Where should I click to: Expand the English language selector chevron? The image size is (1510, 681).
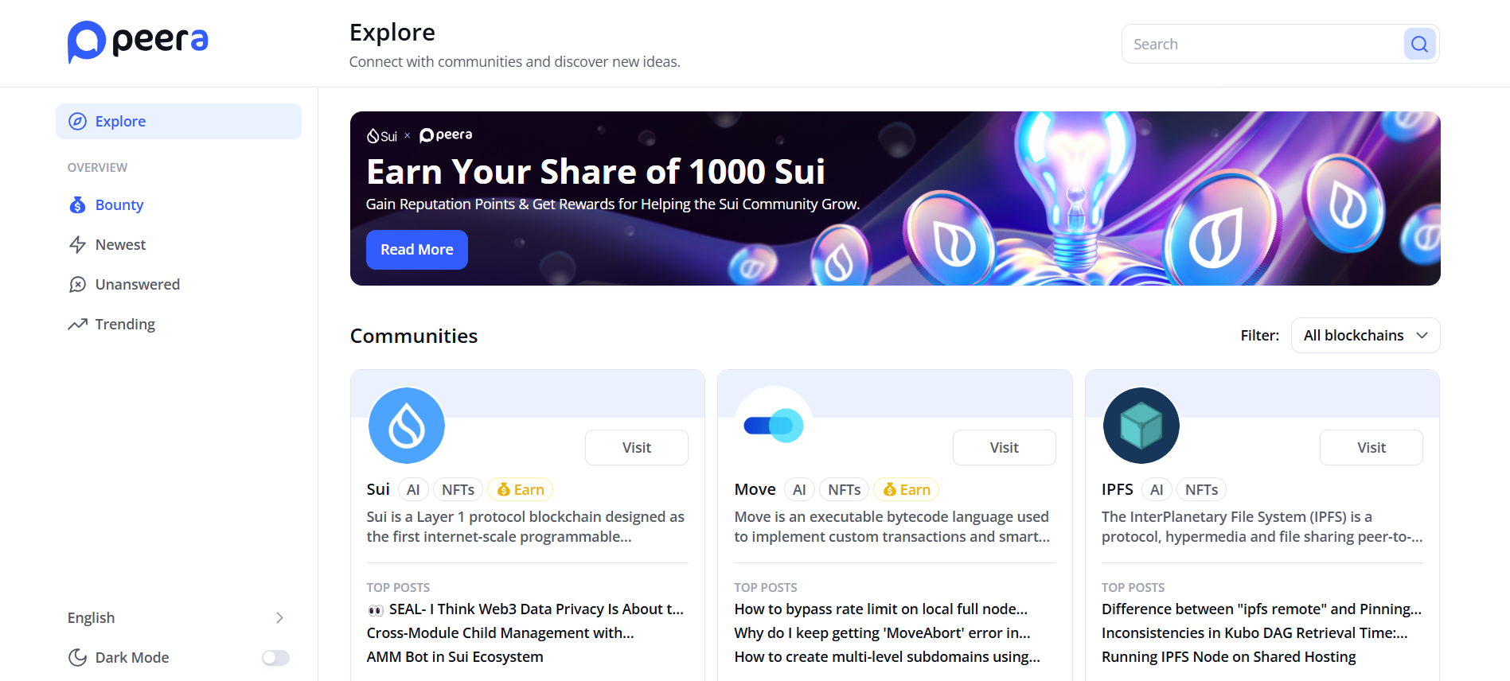pos(279,618)
